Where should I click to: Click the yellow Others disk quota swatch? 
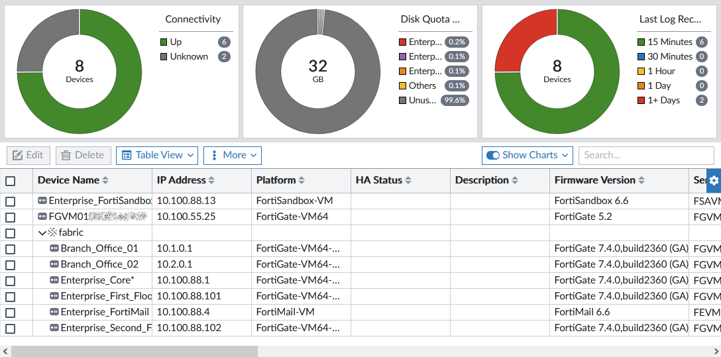coord(402,86)
